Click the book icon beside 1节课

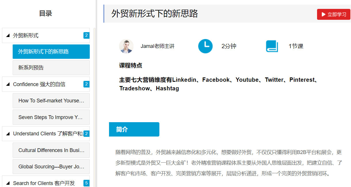pos(272,46)
